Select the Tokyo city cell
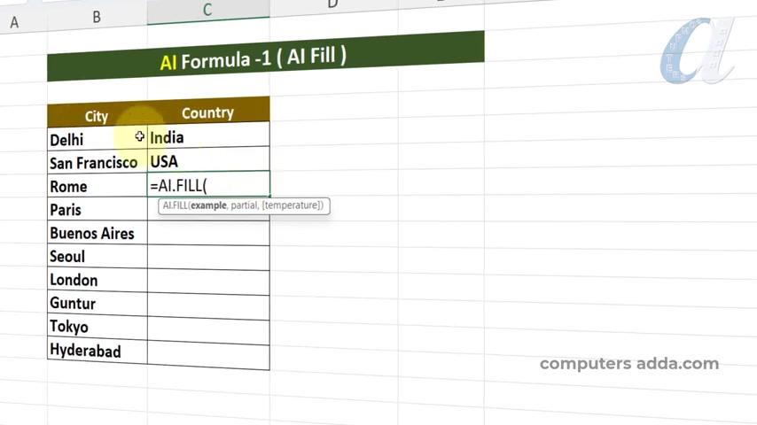 click(x=97, y=327)
